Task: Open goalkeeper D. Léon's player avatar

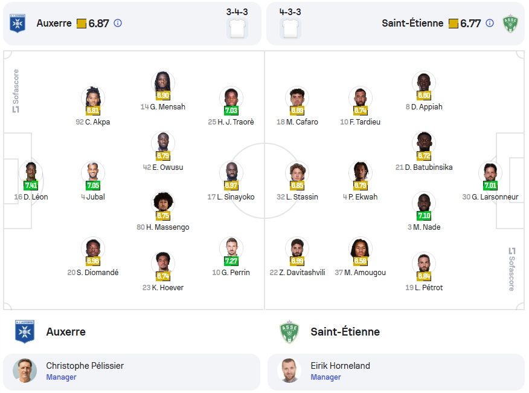Action: click(31, 173)
